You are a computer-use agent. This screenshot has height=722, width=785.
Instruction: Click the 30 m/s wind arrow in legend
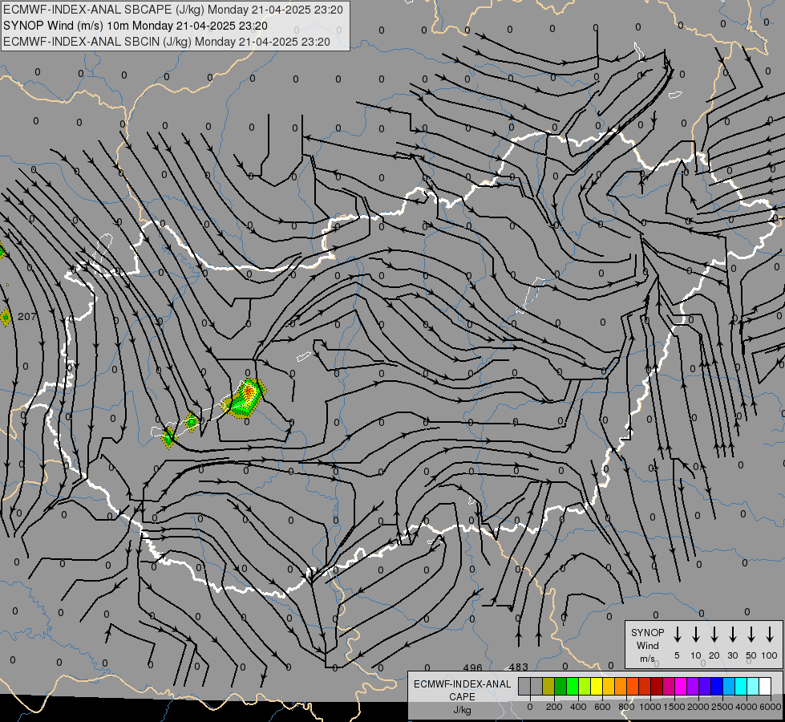733,635
